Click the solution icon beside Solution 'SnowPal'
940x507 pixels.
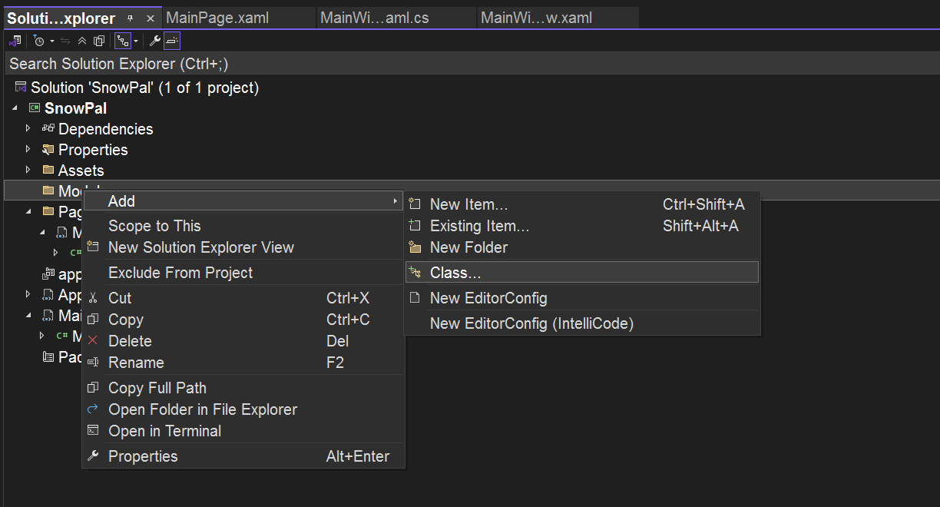(x=21, y=88)
